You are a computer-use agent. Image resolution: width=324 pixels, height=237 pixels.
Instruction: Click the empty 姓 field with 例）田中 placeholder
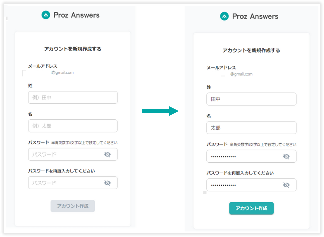(x=73, y=97)
